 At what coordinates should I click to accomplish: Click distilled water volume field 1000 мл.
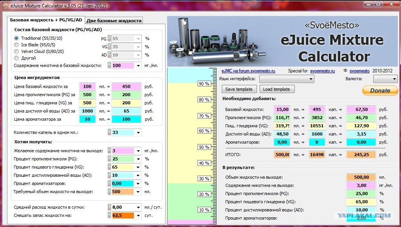pos(87,111)
